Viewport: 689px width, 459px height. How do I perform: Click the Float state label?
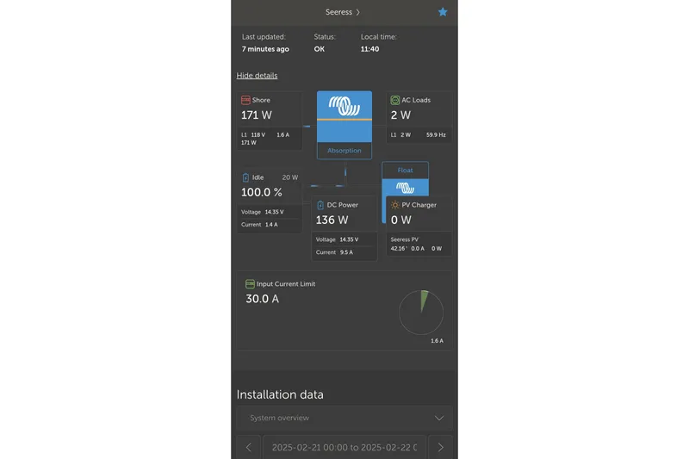click(405, 170)
